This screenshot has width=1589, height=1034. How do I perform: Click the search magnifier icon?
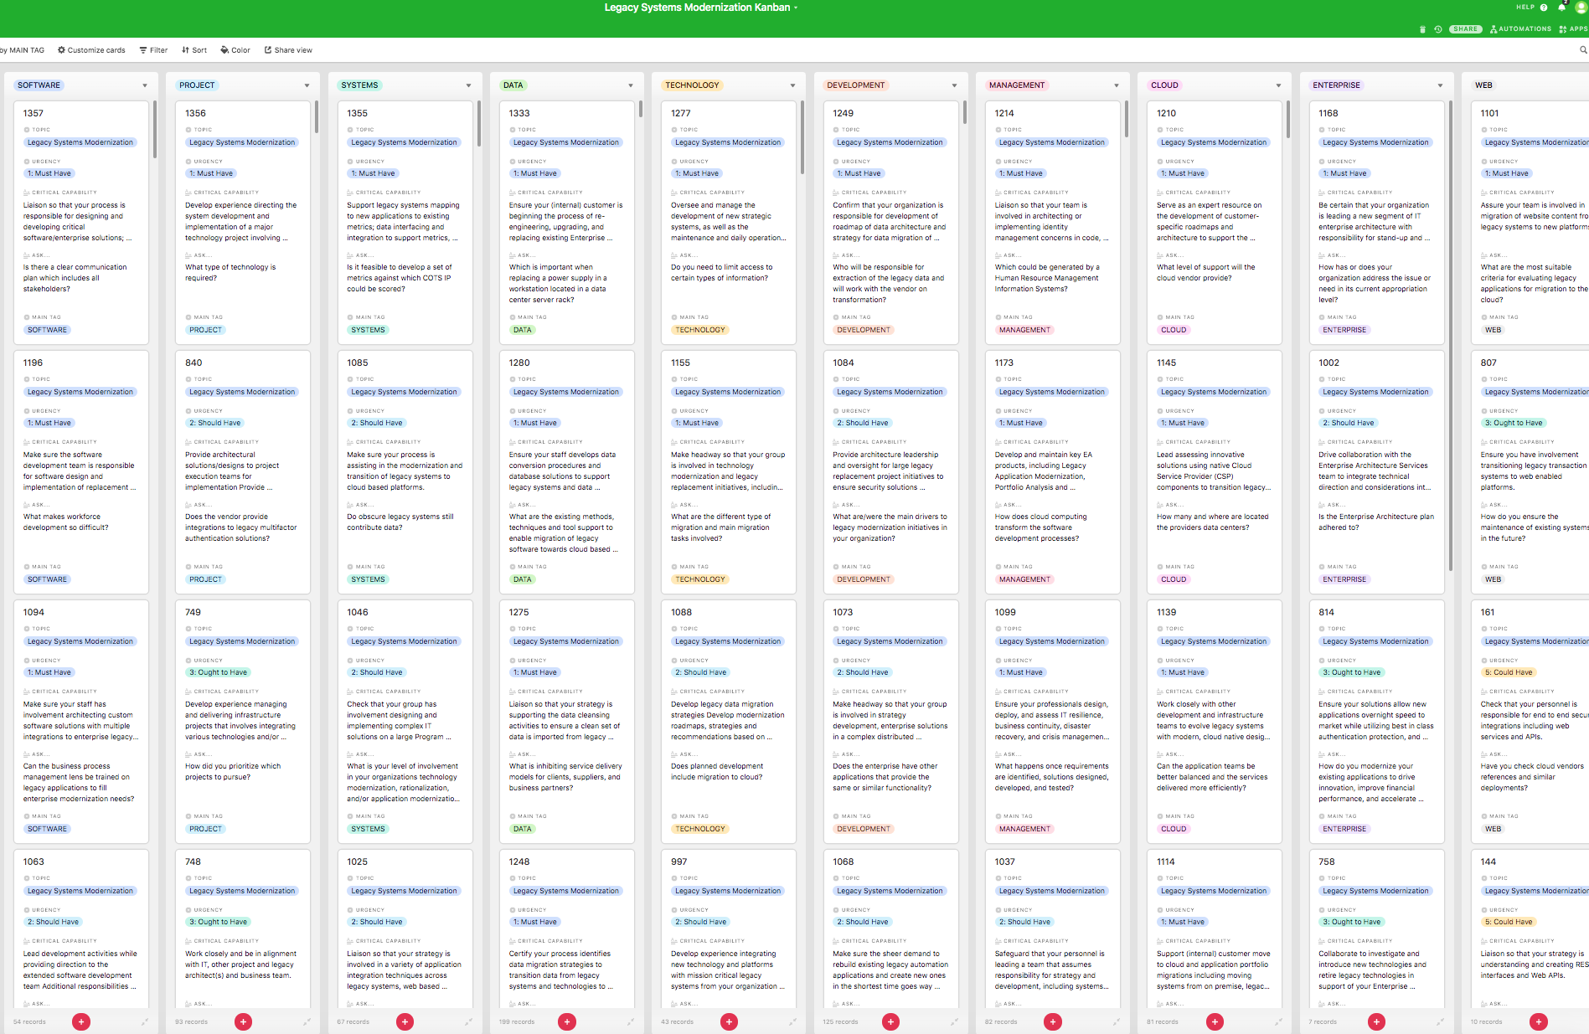point(1583,50)
